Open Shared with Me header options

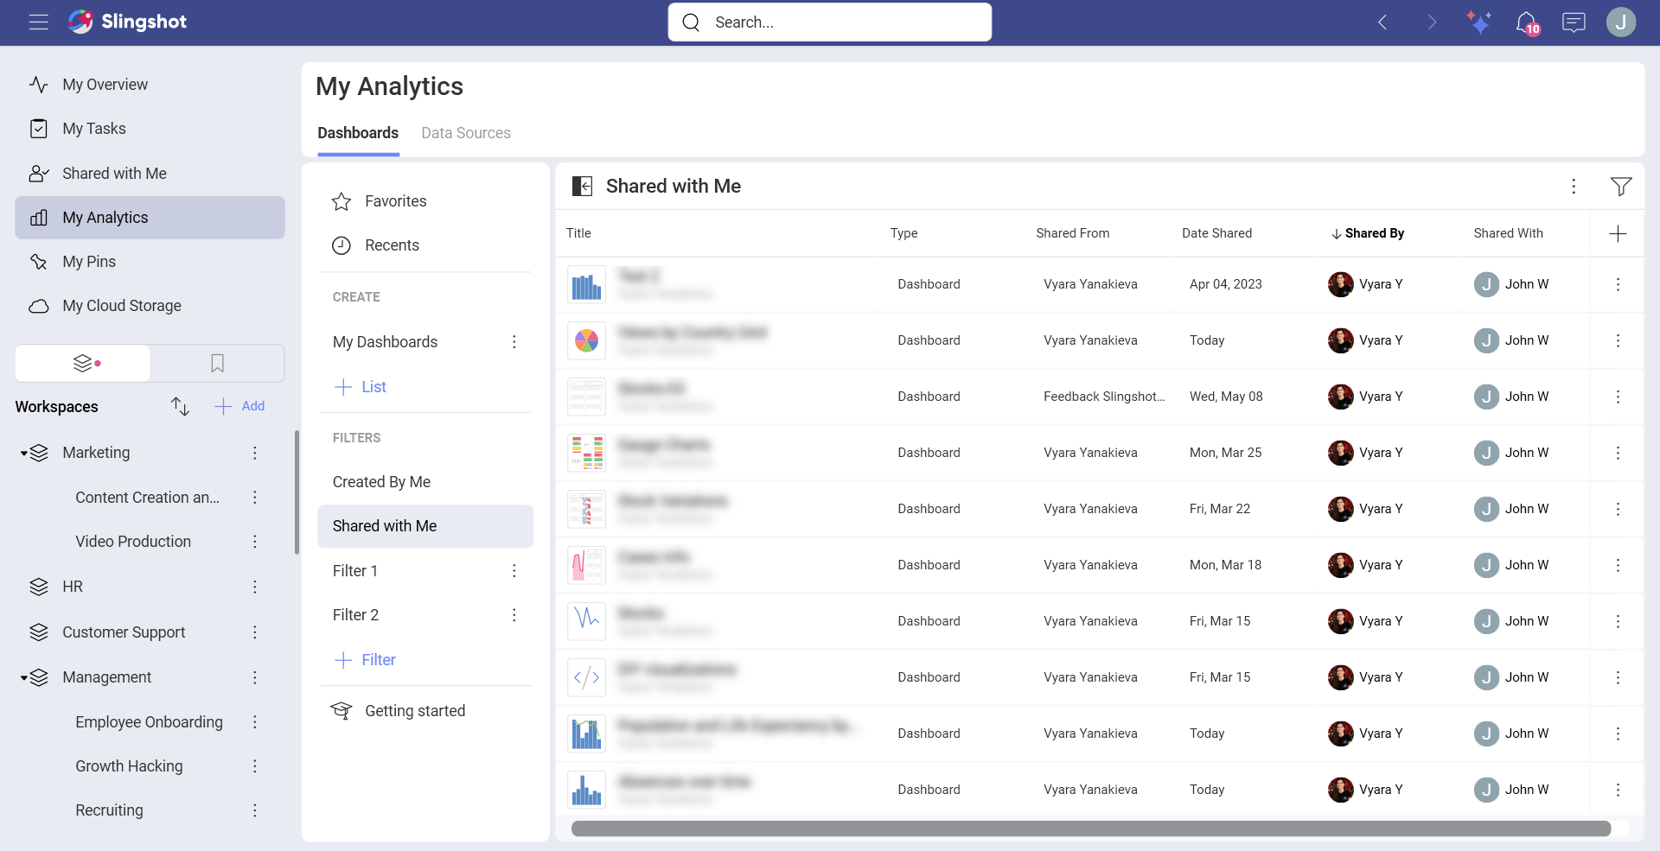(x=1574, y=187)
